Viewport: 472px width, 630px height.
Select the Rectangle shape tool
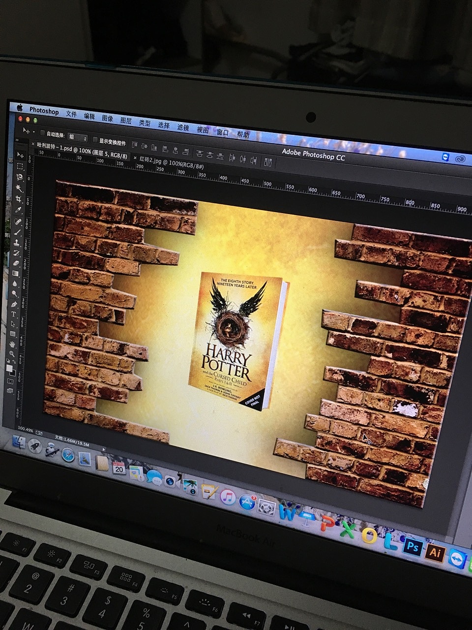(x=13, y=334)
